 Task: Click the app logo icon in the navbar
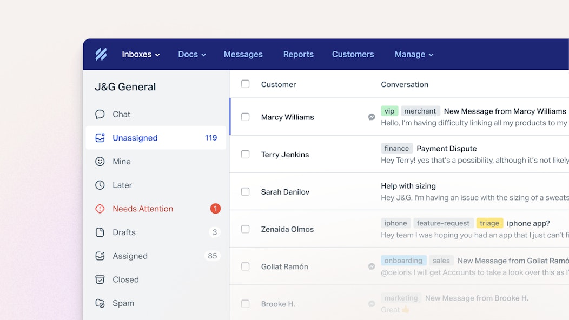tap(102, 54)
